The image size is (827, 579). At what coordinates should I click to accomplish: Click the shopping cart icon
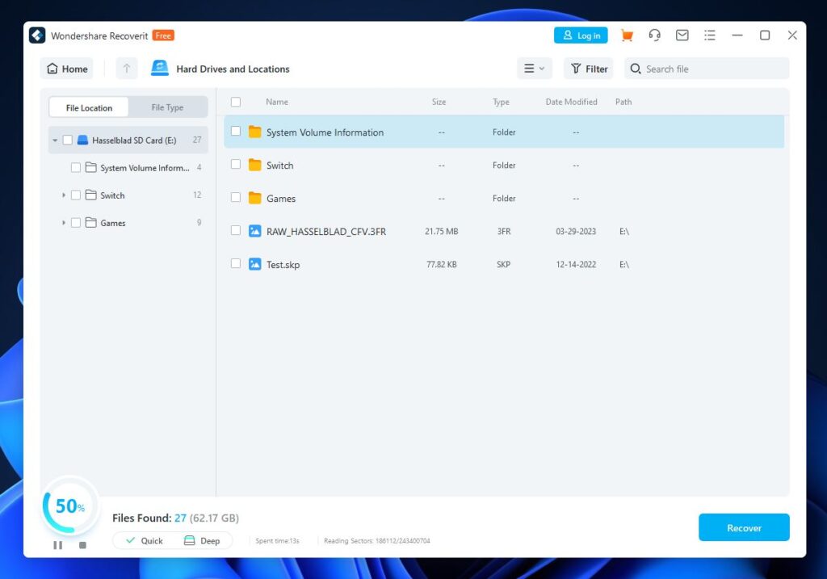(x=627, y=36)
